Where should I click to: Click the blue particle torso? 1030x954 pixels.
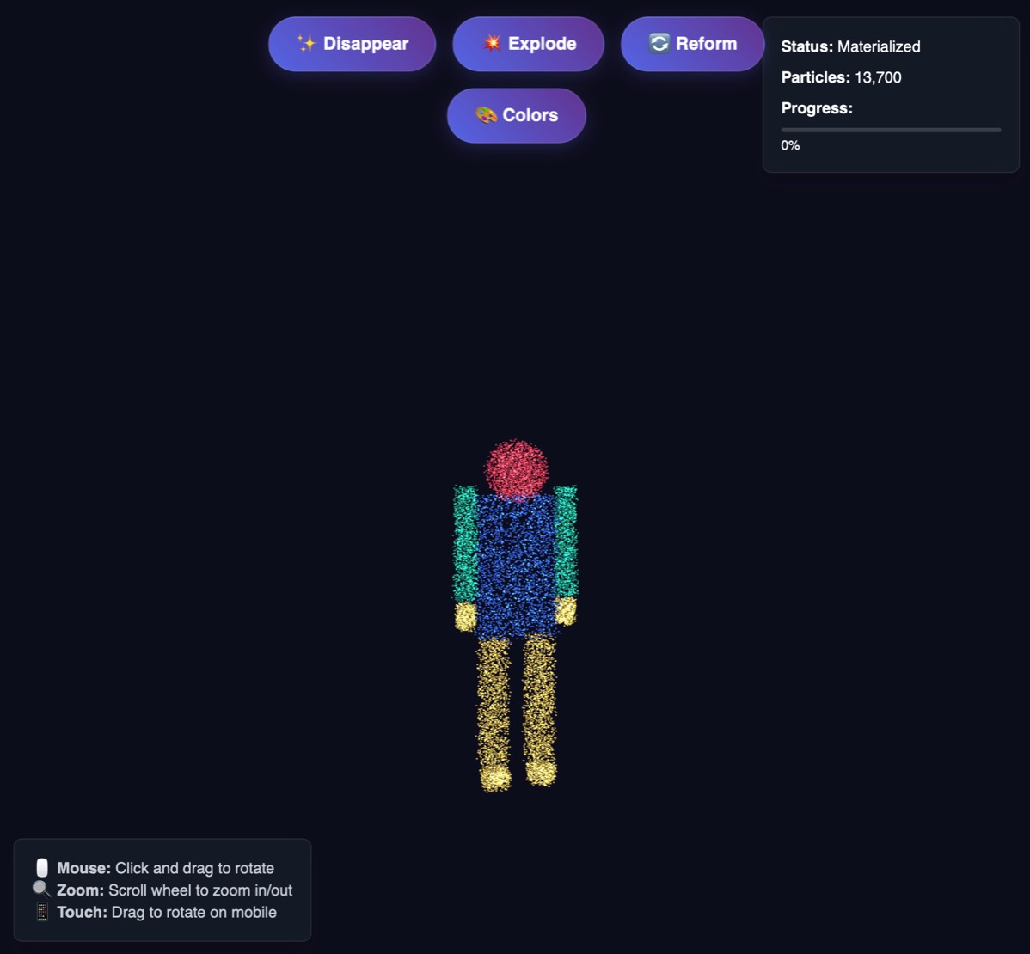tap(516, 563)
